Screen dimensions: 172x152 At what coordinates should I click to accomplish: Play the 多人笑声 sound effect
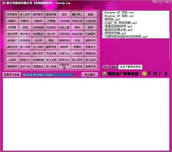click(x=25, y=14)
